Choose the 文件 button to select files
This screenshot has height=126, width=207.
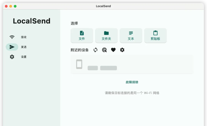(x=82, y=36)
